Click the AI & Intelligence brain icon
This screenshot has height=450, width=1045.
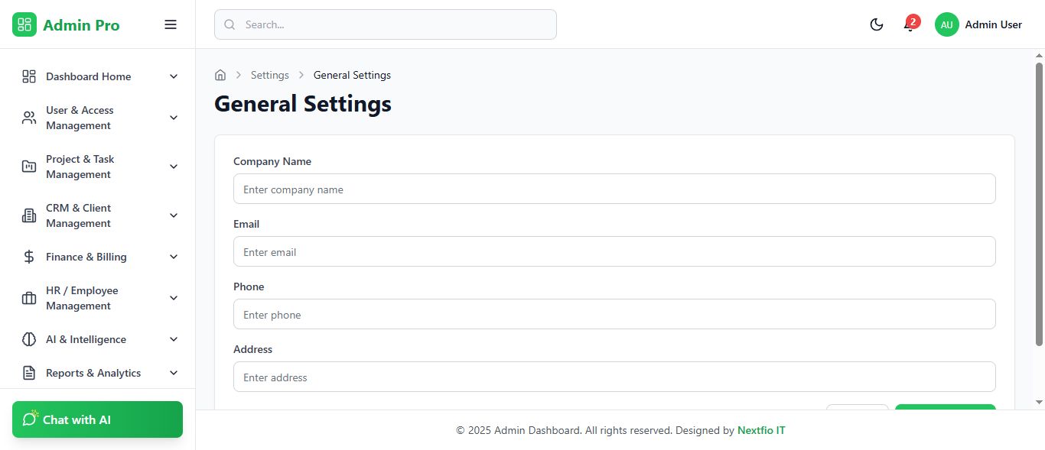29,339
